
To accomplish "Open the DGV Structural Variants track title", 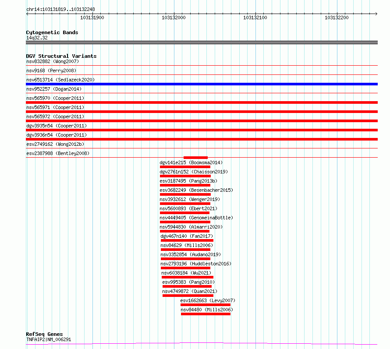I will click(61, 56).
